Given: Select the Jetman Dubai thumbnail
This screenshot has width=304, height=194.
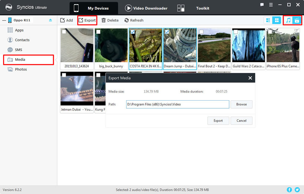Looking at the screenshot, I should [x=77, y=89].
